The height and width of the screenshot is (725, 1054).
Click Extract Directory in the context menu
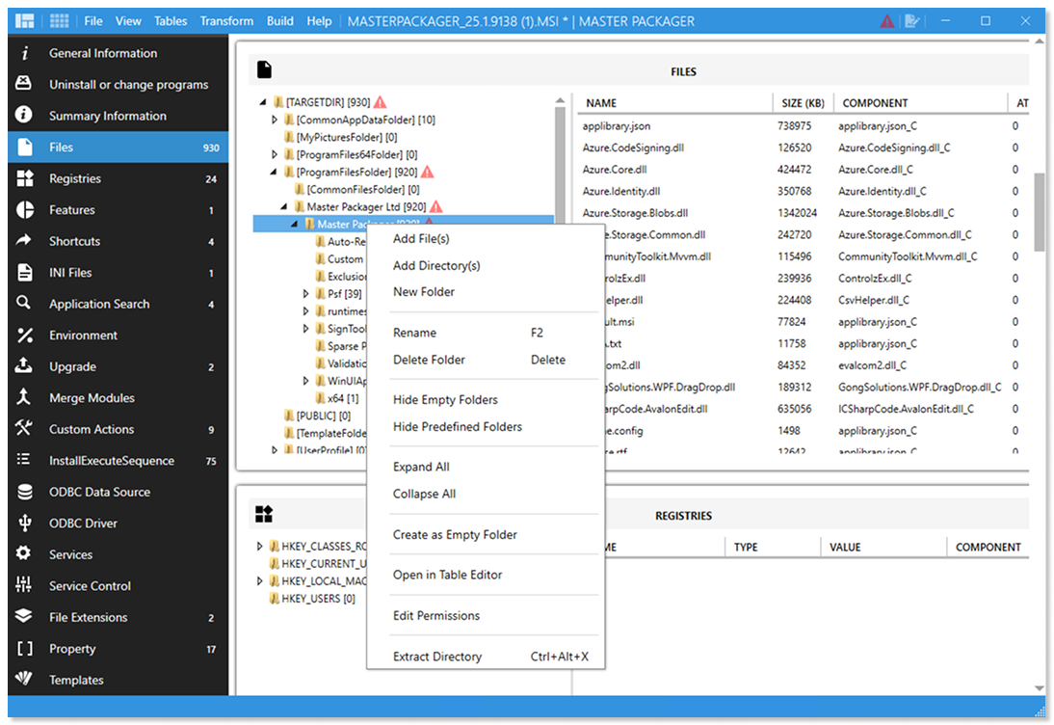(x=436, y=658)
